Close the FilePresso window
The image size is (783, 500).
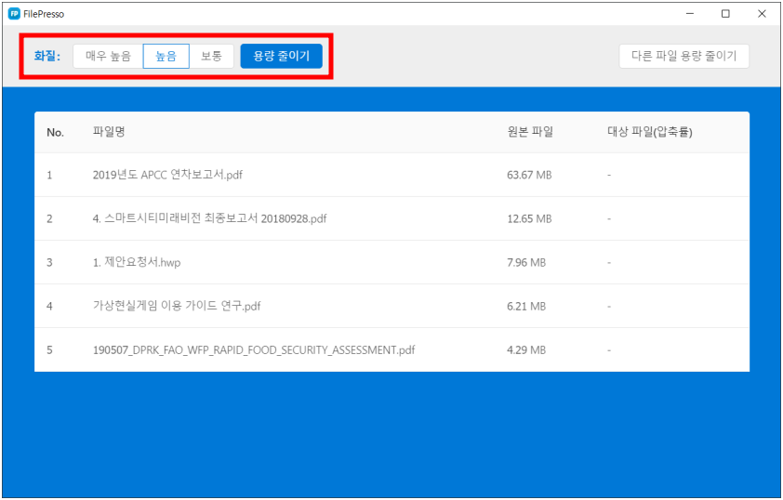[x=761, y=14]
